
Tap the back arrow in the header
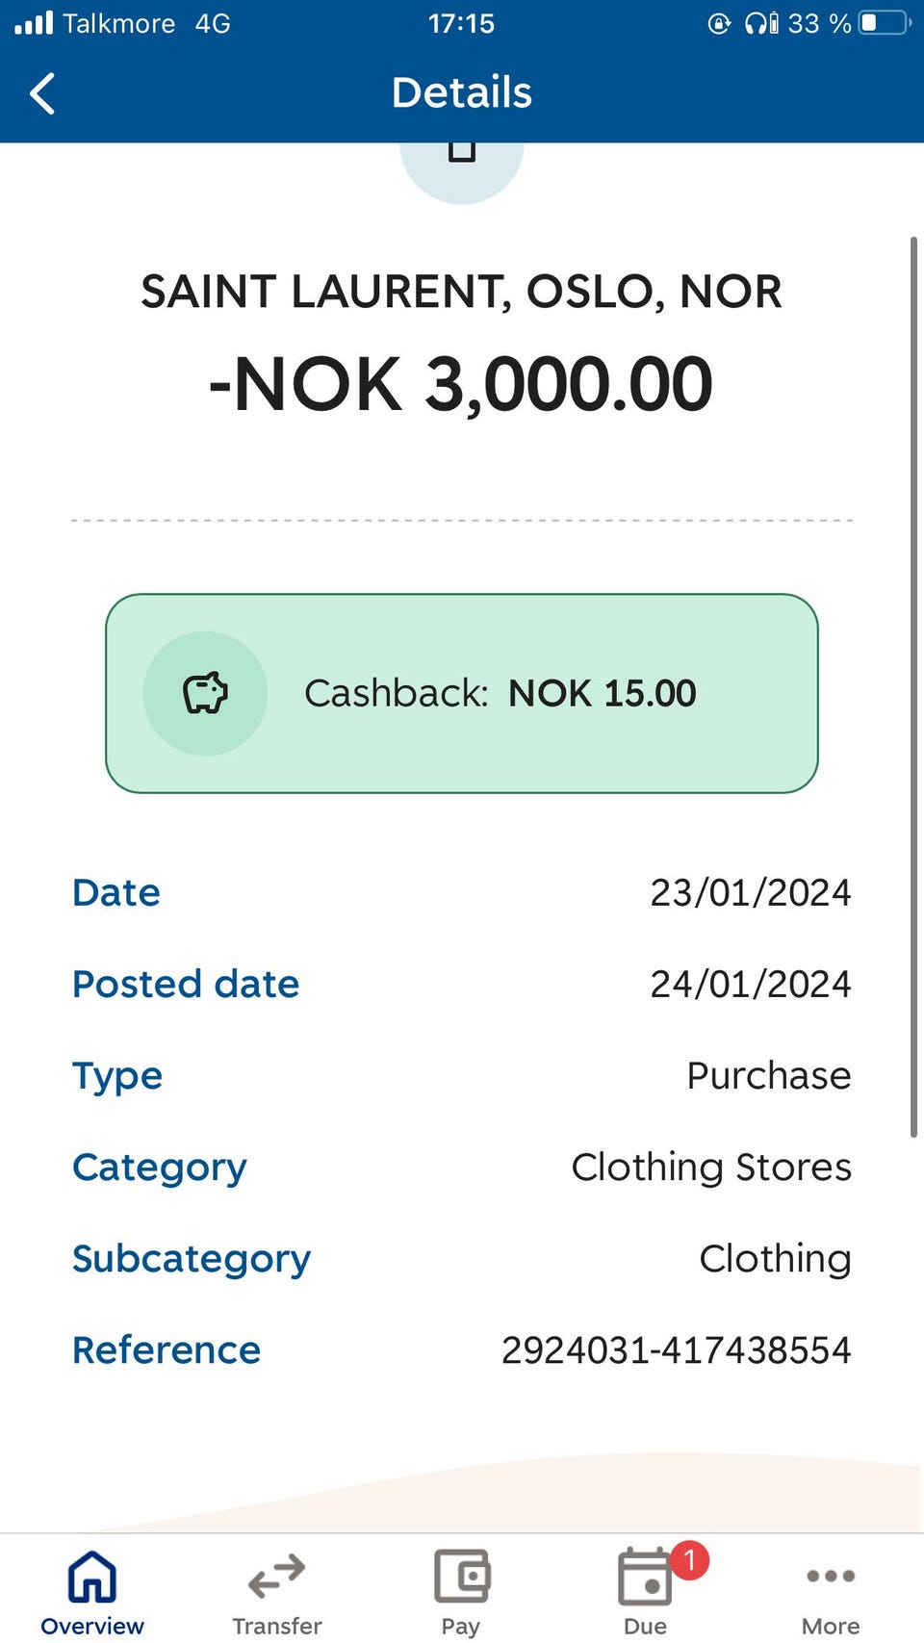point(42,93)
